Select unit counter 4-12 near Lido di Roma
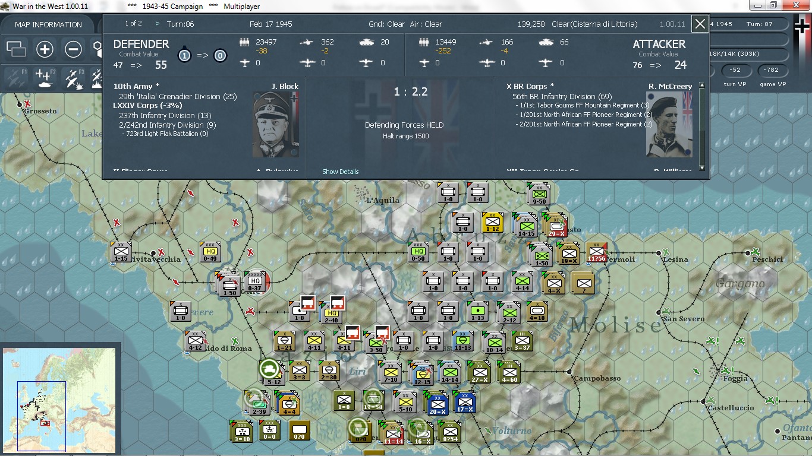Image resolution: width=812 pixels, height=456 pixels. [x=195, y=341]
